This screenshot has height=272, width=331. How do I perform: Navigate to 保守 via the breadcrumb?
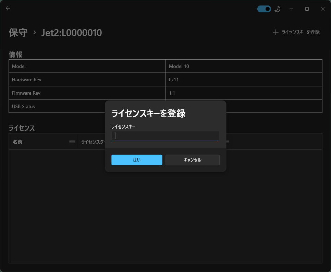tap(18, 32)
